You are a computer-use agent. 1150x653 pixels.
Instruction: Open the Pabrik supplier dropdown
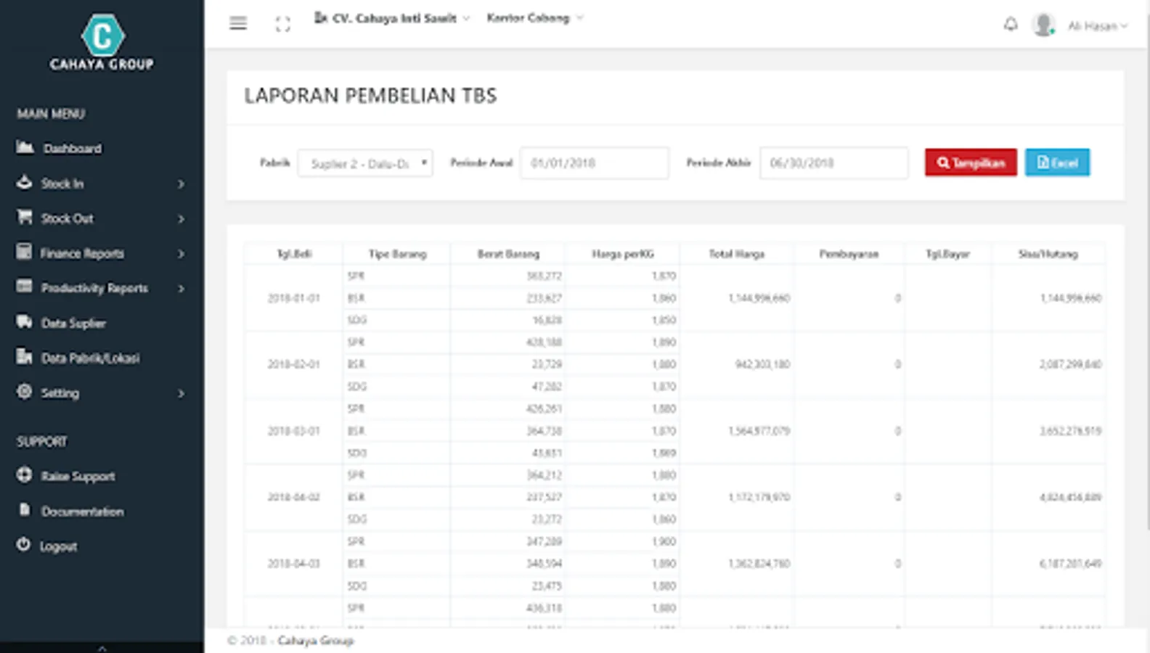click(x=365, y=163)
